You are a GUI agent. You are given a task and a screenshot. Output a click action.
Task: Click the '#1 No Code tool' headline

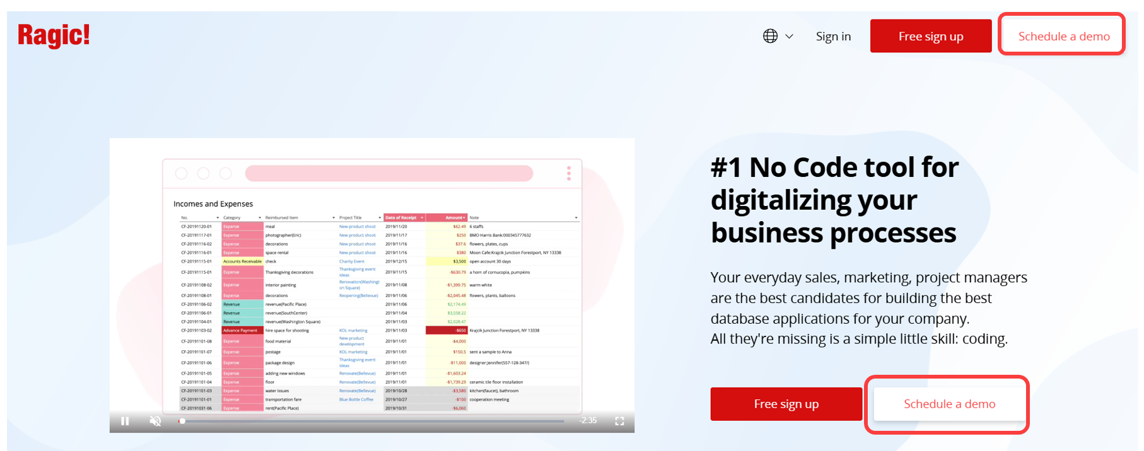(x=834, y=200)
